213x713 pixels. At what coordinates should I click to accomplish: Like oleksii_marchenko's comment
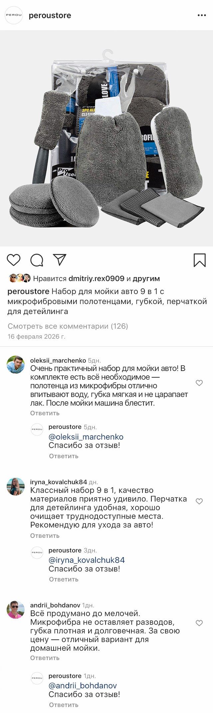tap(199, 383)
